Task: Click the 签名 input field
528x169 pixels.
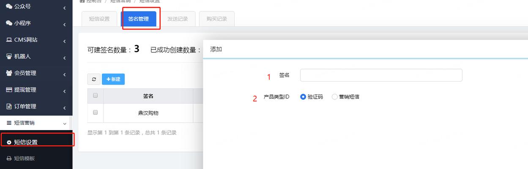Action: (x=381, y=75)
